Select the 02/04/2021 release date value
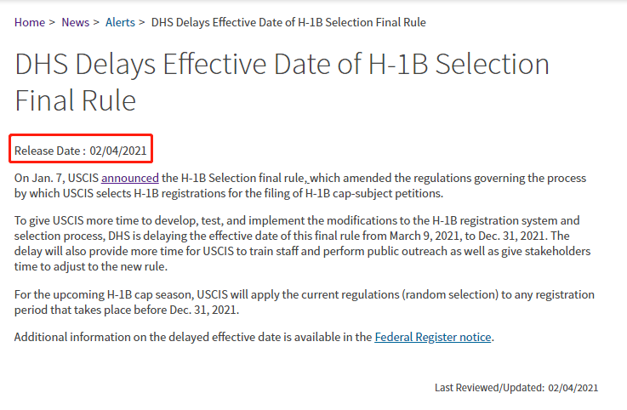The height and width of the screenshot is (410, 627). click(118, 151)
